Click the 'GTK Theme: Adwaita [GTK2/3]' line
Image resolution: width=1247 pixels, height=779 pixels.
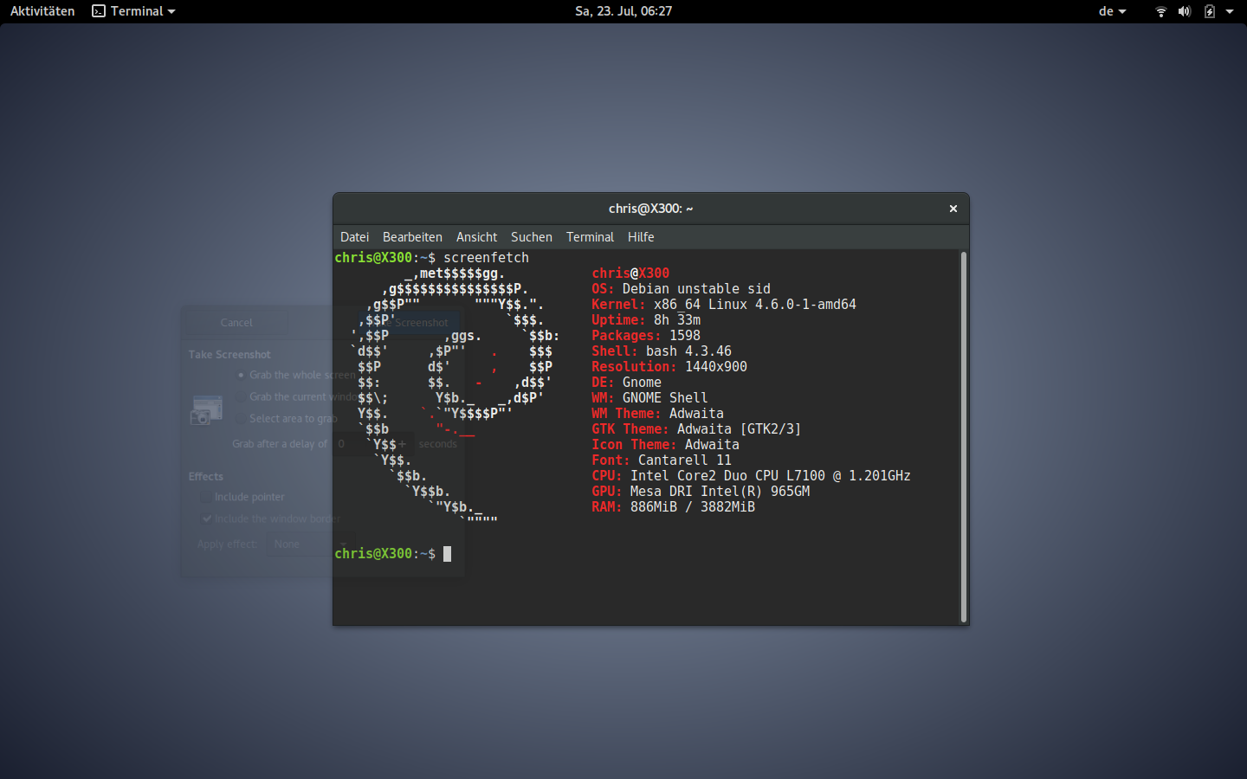coord(696,429)
